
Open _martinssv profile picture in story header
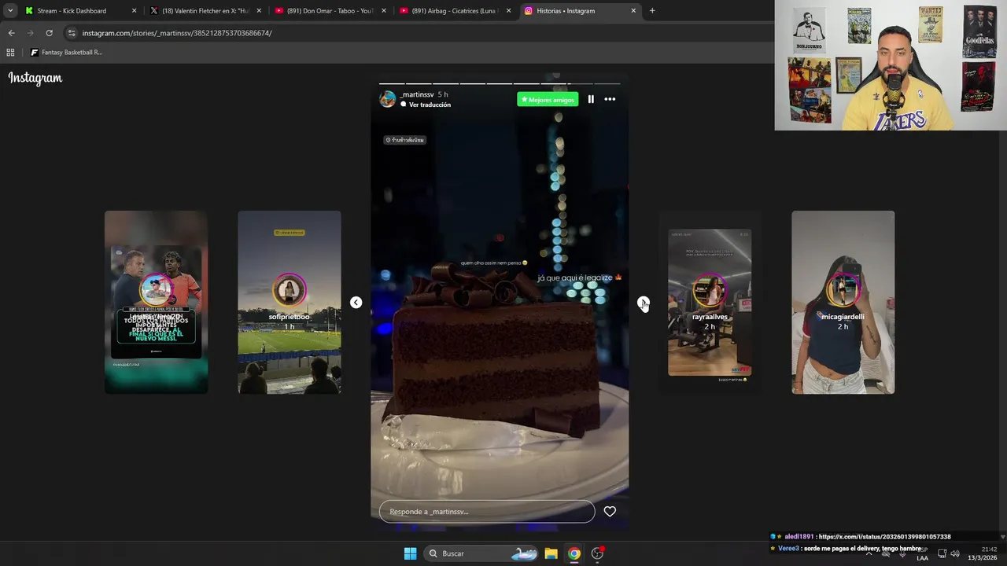388,99
